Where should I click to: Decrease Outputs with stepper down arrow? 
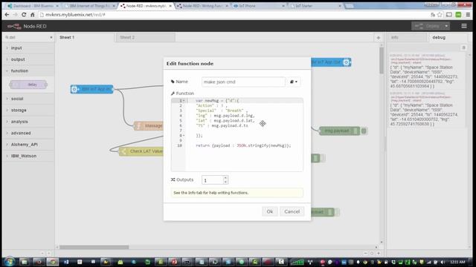tap(225, 182)
